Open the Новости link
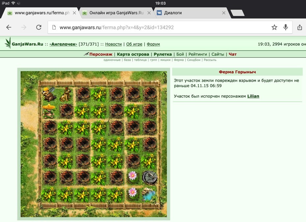Screen dimensions: 306x222 click(114, 44)
